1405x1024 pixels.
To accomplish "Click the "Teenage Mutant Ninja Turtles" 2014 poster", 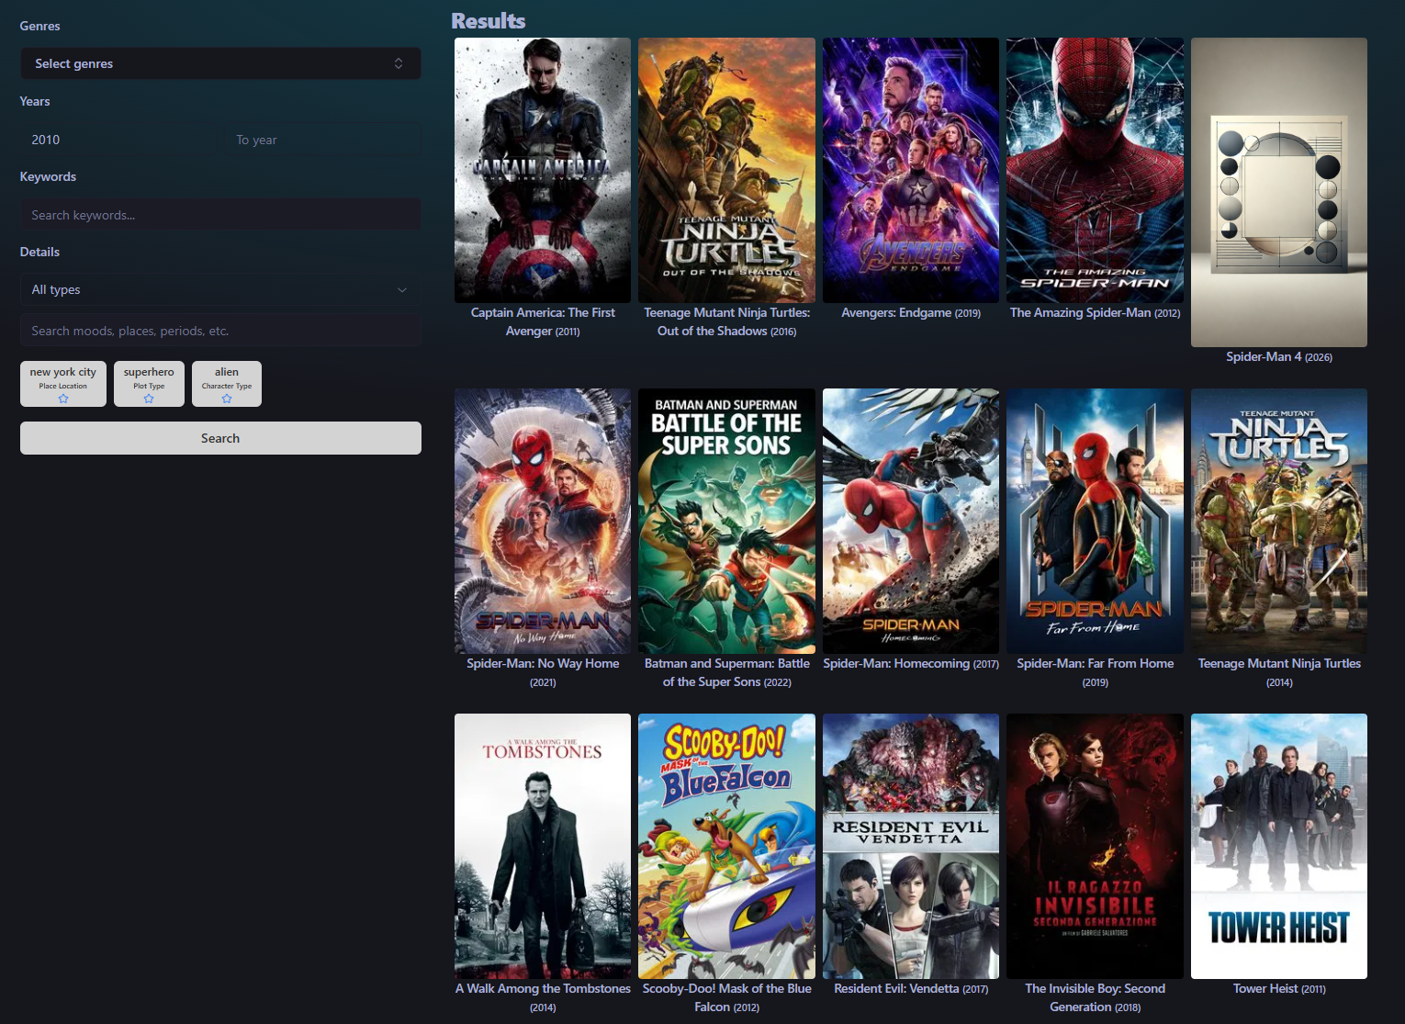I will pyautogui.click(x=1278, y=521).
